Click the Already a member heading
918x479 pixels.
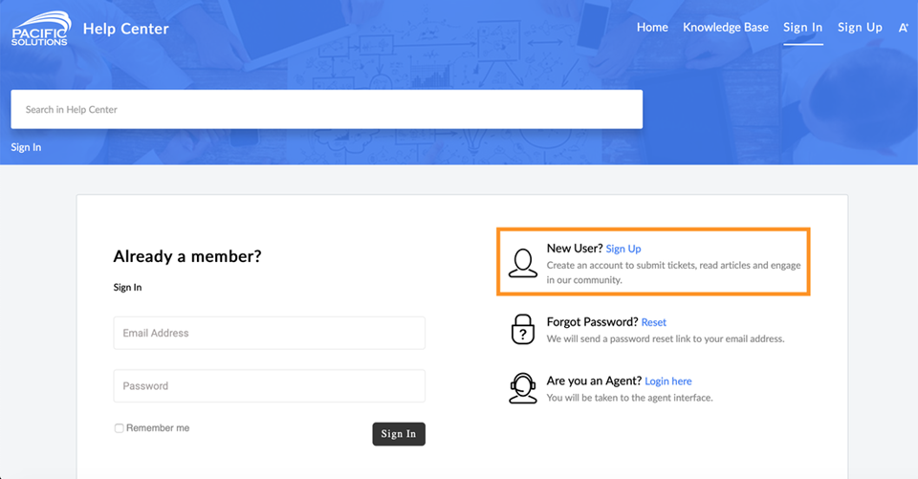tap(187, 256)
